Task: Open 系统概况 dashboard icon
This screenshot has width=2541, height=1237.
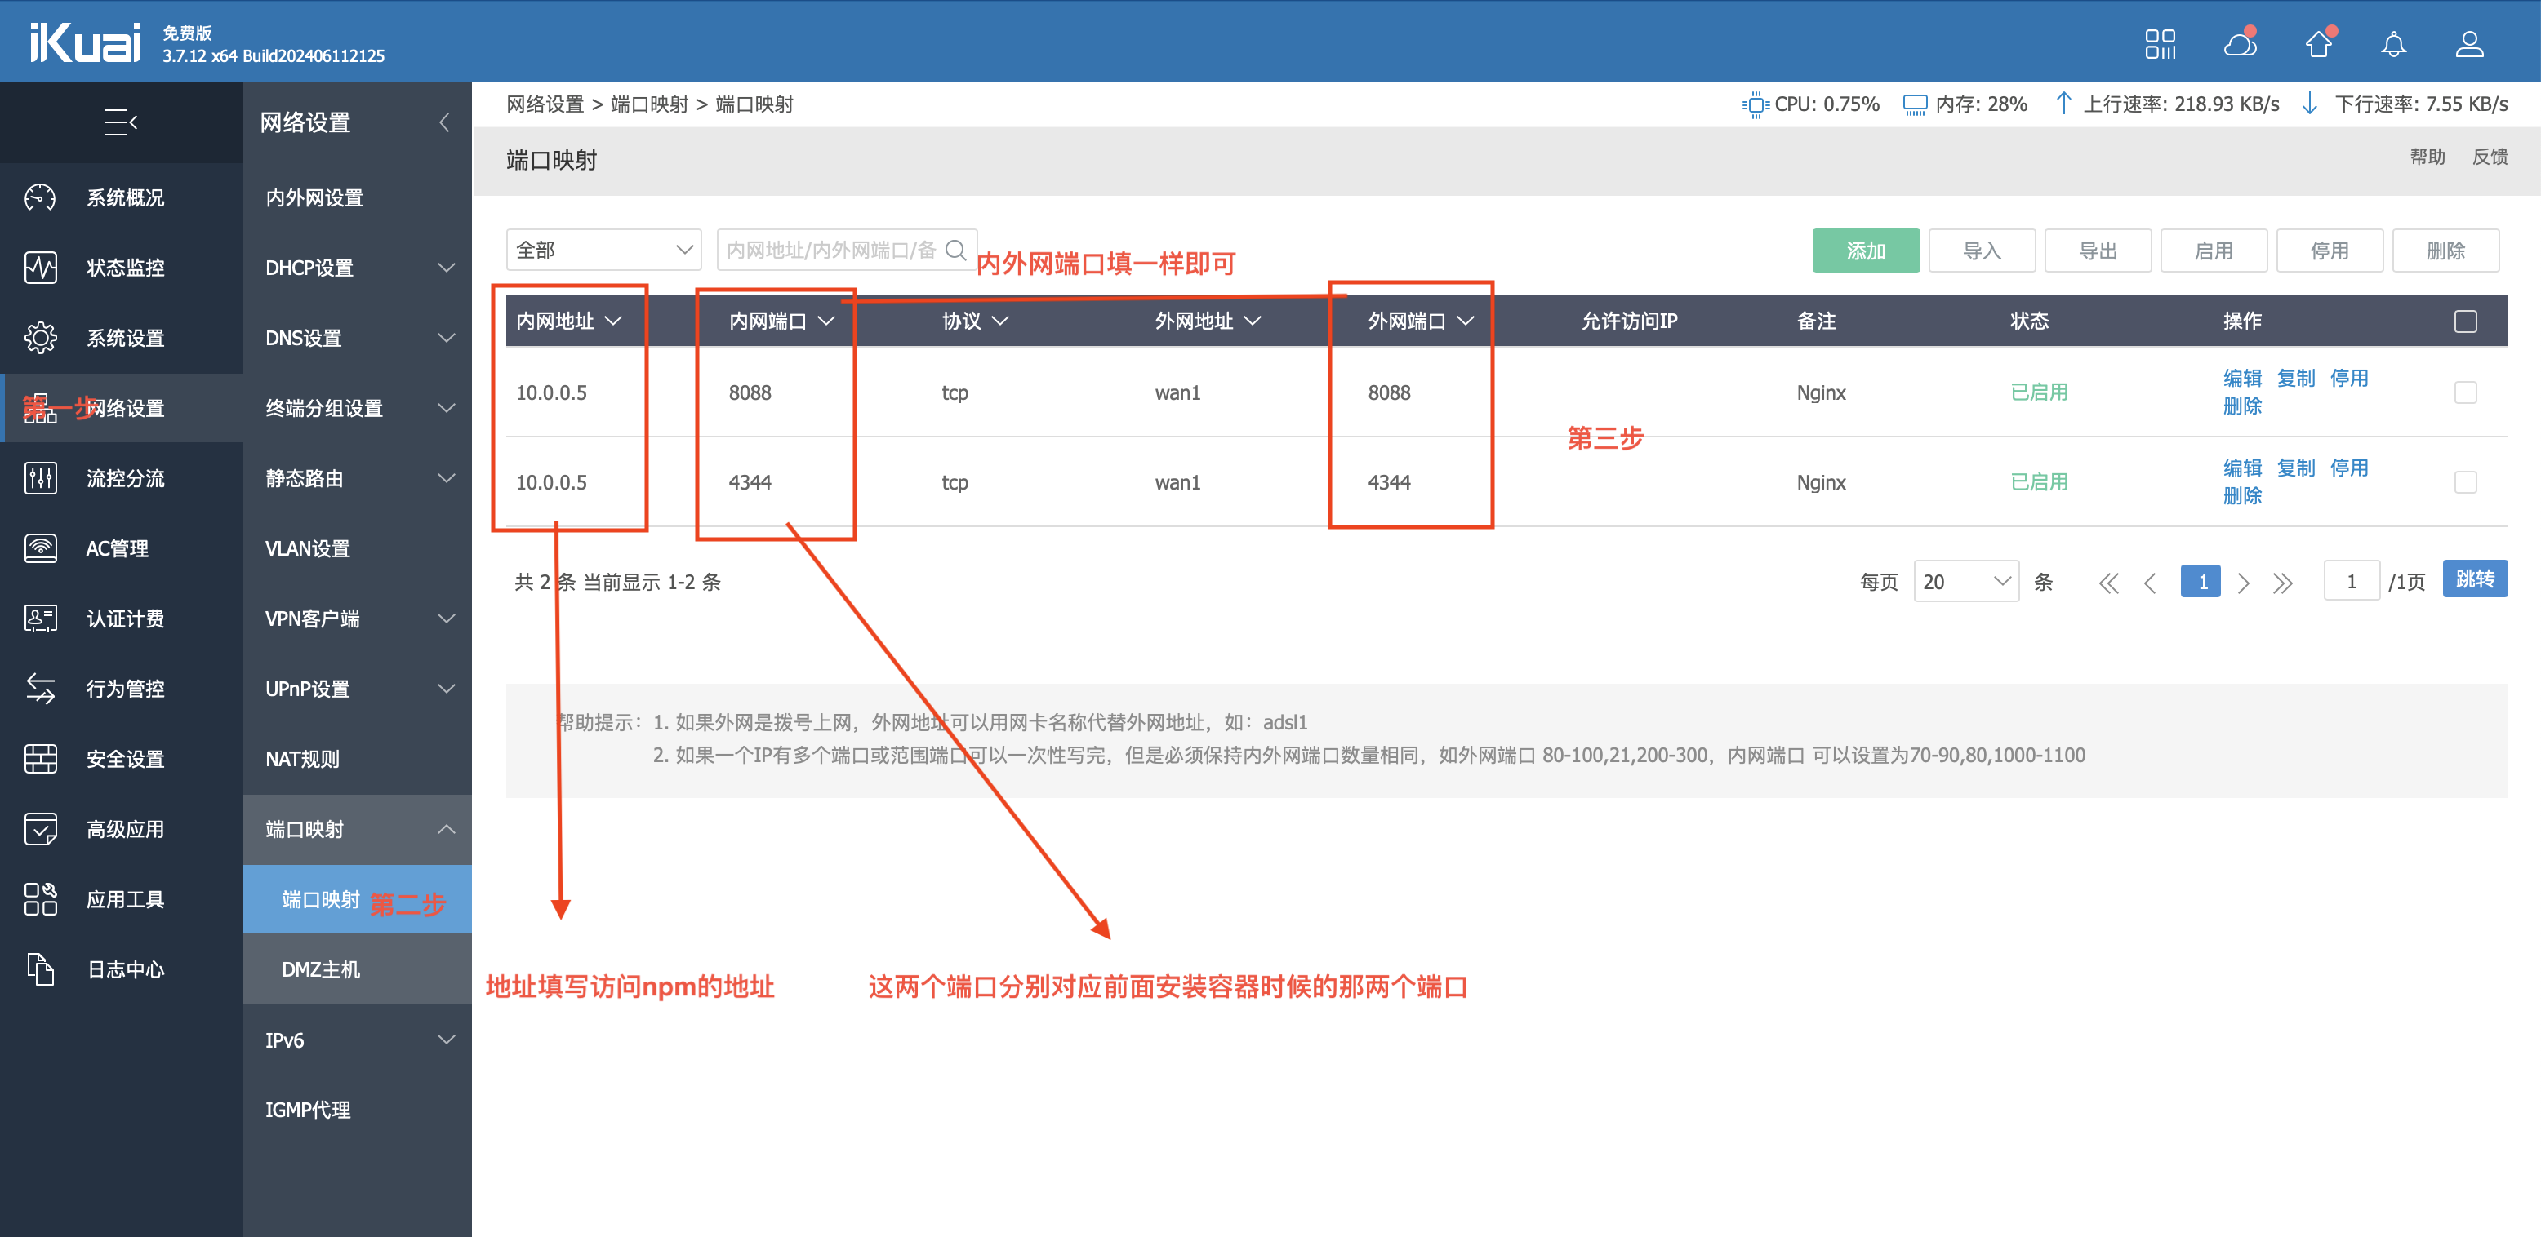Action: click(41, 197)
